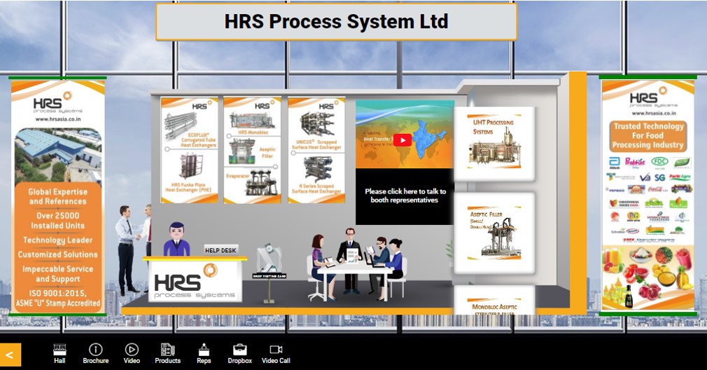Viewport: 707px width, 370px height.
Task: Click 'Over 25000 Installed Units' text
Action: [57, 221]
